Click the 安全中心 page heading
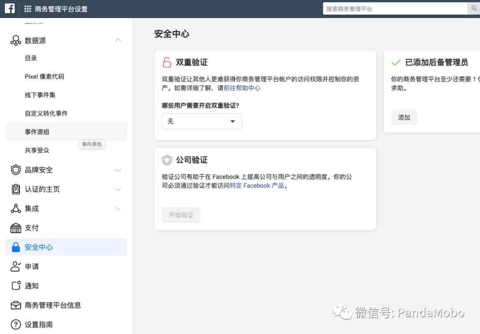The width and height of the screenshot is (480, 334). 172,34
